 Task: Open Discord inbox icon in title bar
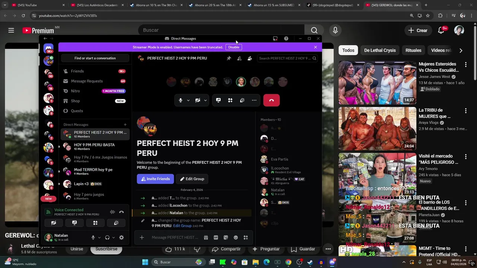pyautogui.click(x=275, y=39)
